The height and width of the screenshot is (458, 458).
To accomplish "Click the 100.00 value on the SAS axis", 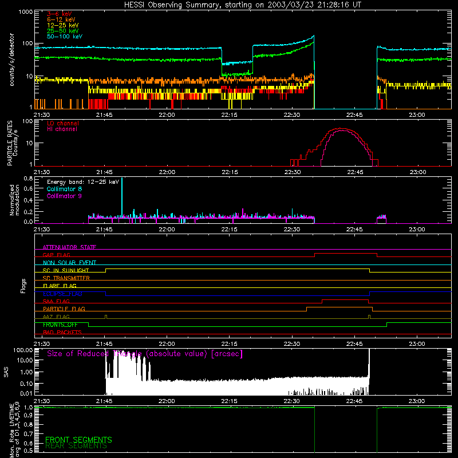I will coord(23,350).
